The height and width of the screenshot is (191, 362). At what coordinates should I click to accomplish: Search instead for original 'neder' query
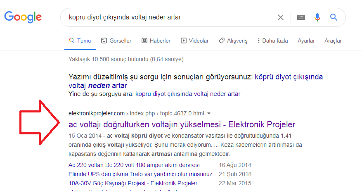click(x=188, y=94)
